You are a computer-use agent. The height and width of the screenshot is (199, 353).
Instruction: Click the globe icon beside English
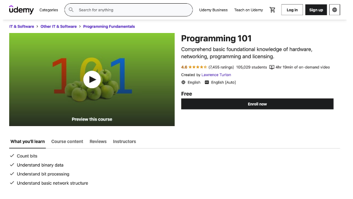pyautogui.click(x=183, y=83)
